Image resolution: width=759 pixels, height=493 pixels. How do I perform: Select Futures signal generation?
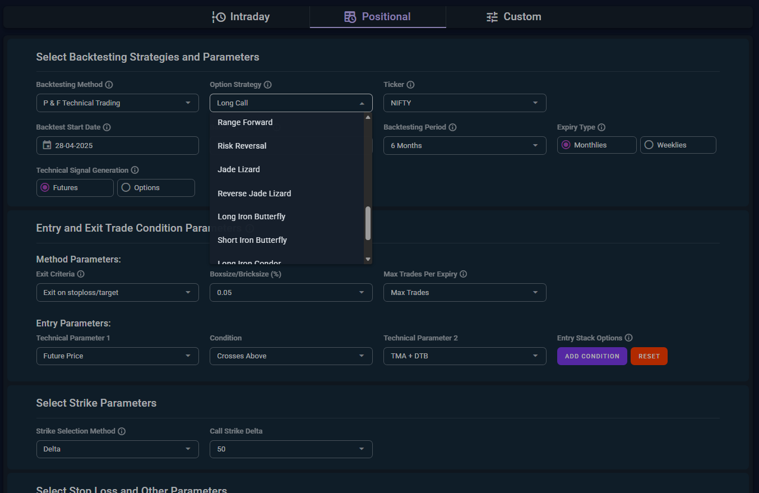[x=75, y=188]
